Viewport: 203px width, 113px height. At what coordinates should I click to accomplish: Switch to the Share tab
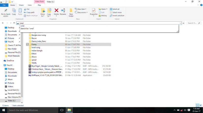(21, 5)
